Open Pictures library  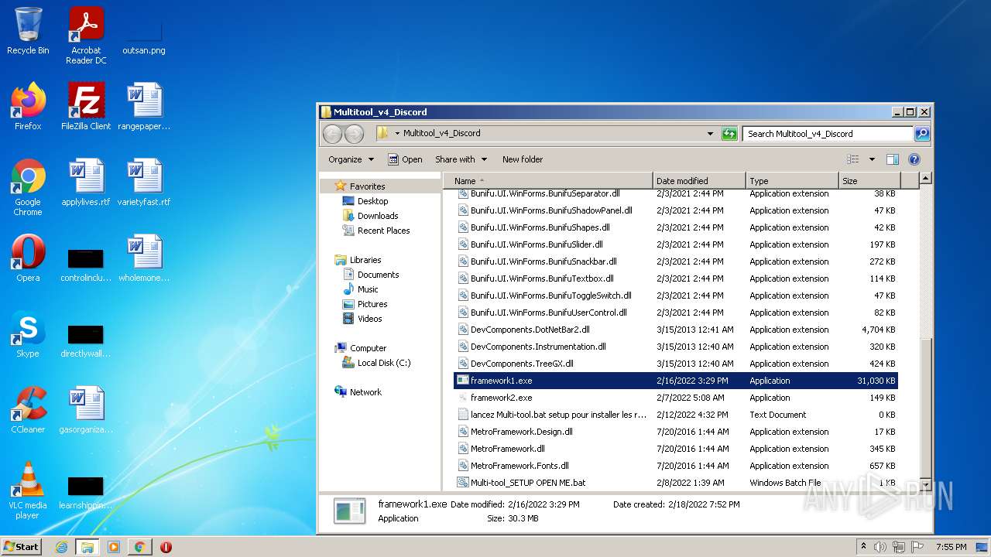372,304
